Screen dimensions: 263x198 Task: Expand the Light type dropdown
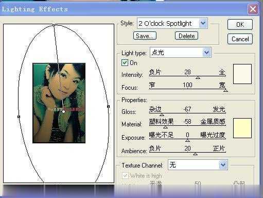coord(206,53)
